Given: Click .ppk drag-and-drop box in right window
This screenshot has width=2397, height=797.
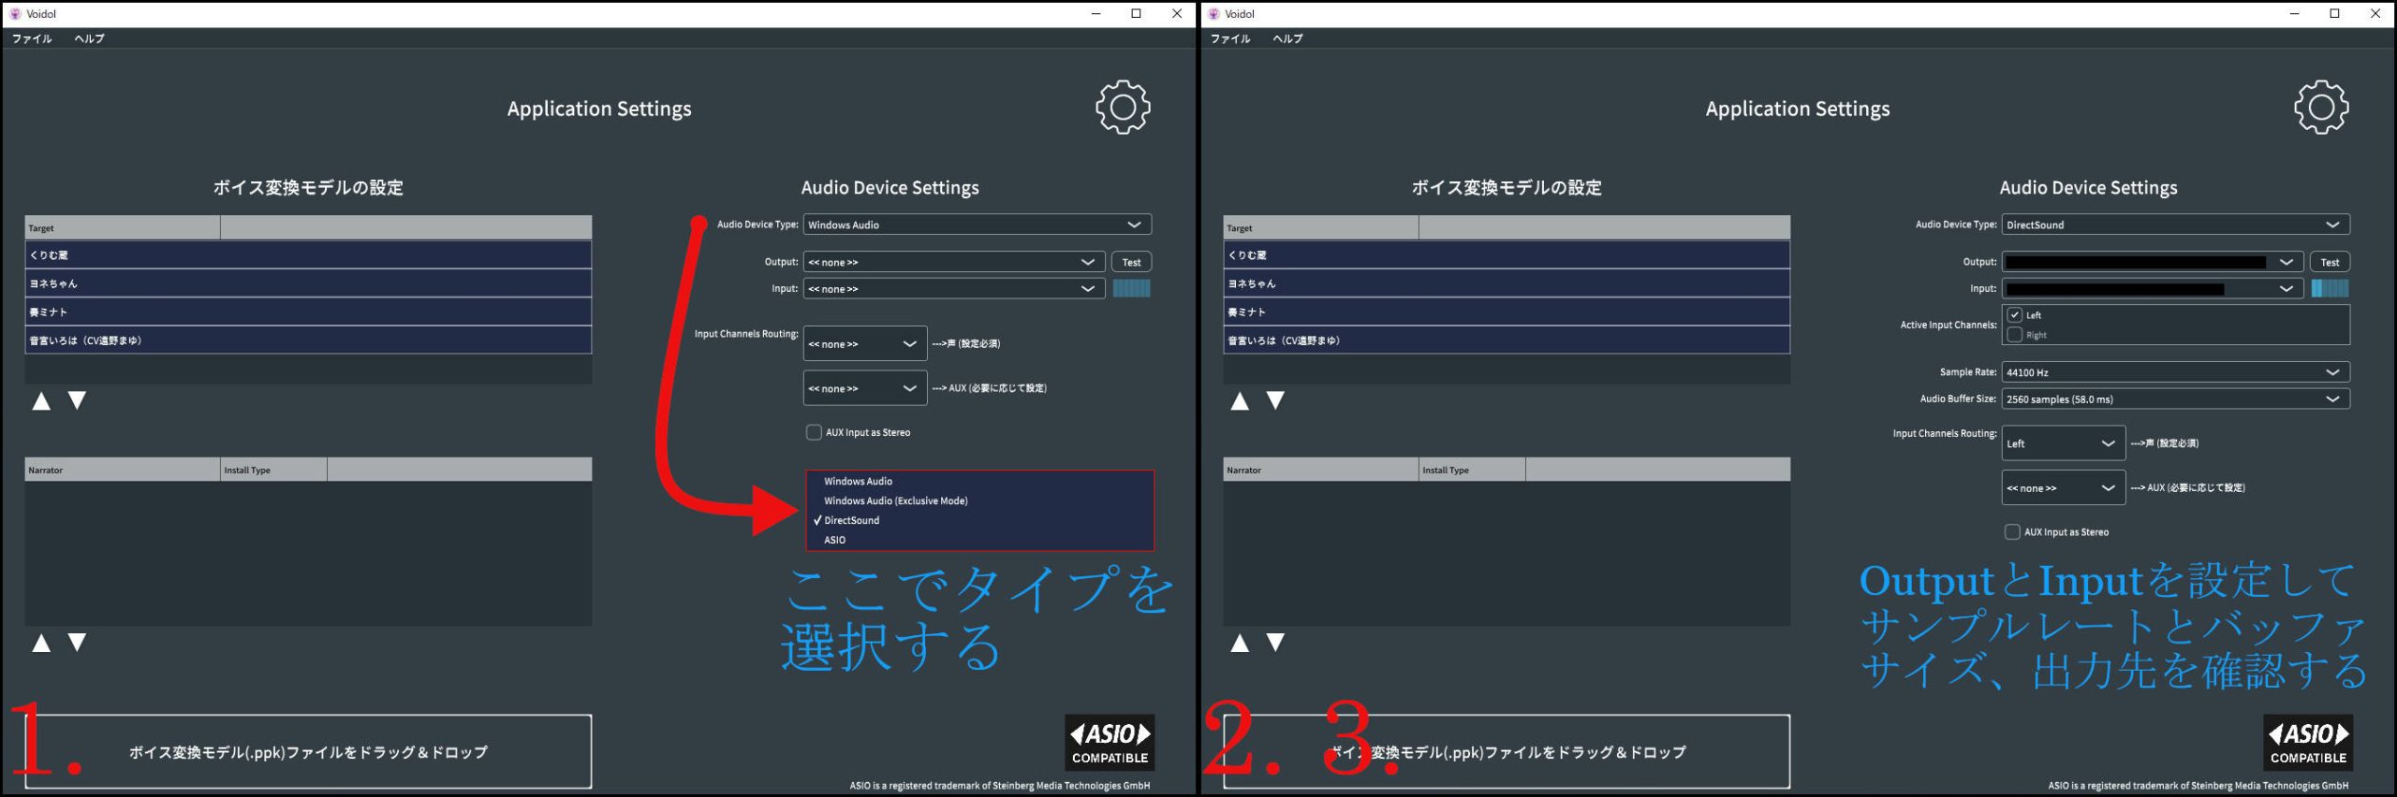Looking at the screenshot, I should 1507,751.
